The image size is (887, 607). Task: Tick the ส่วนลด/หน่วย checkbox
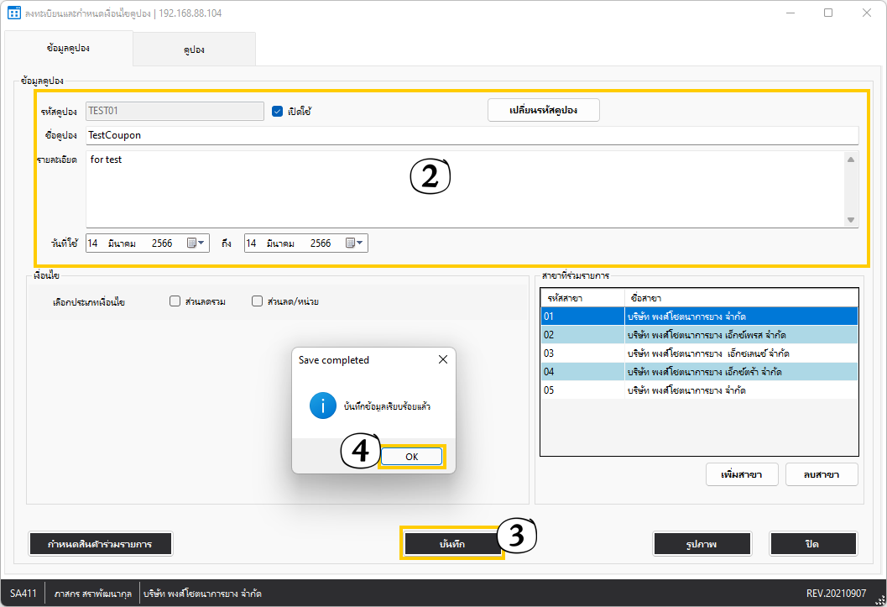258,301
